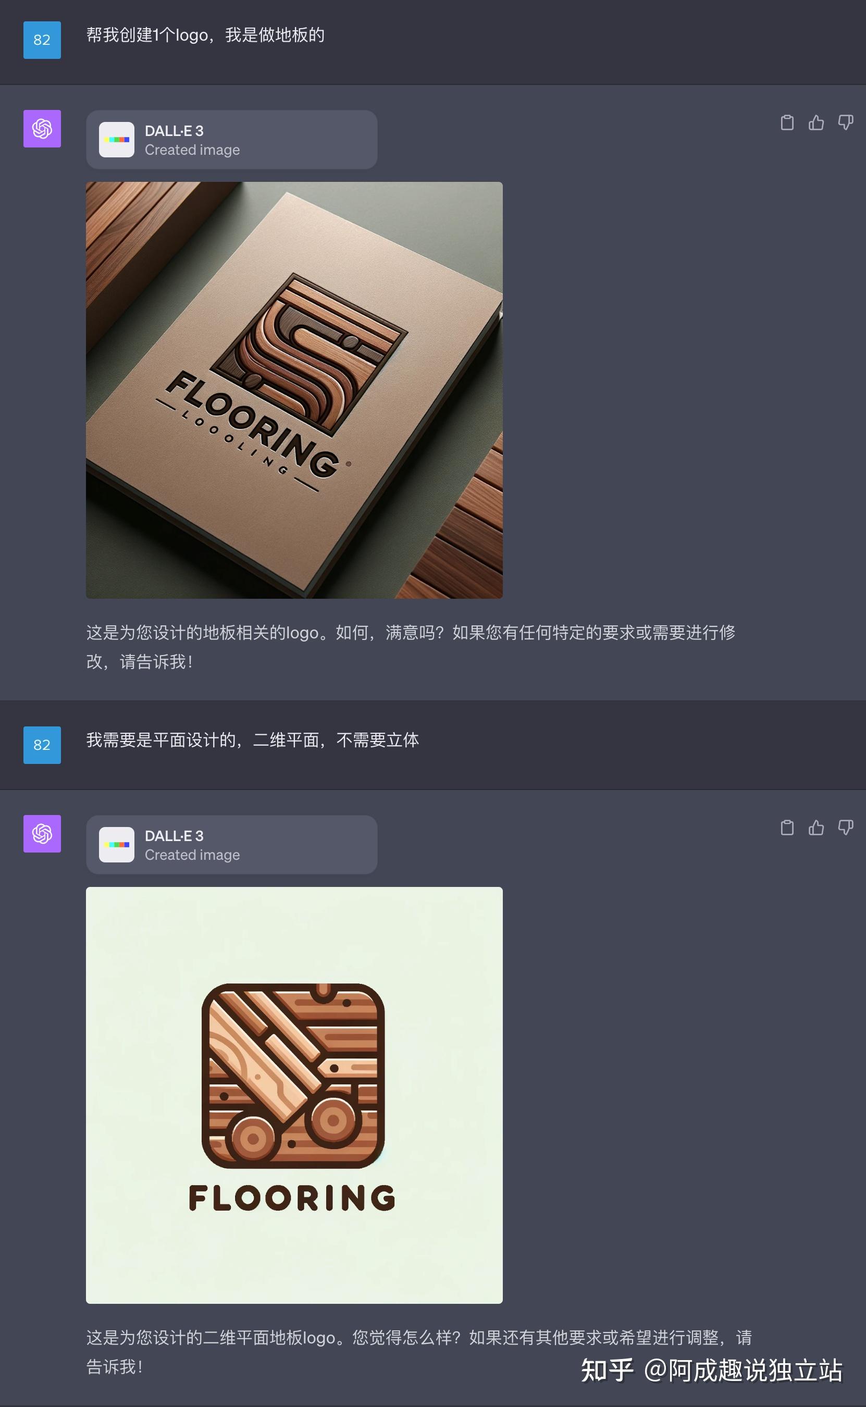
Task: Thumbs up the first logo response
Action: point(816,122)
